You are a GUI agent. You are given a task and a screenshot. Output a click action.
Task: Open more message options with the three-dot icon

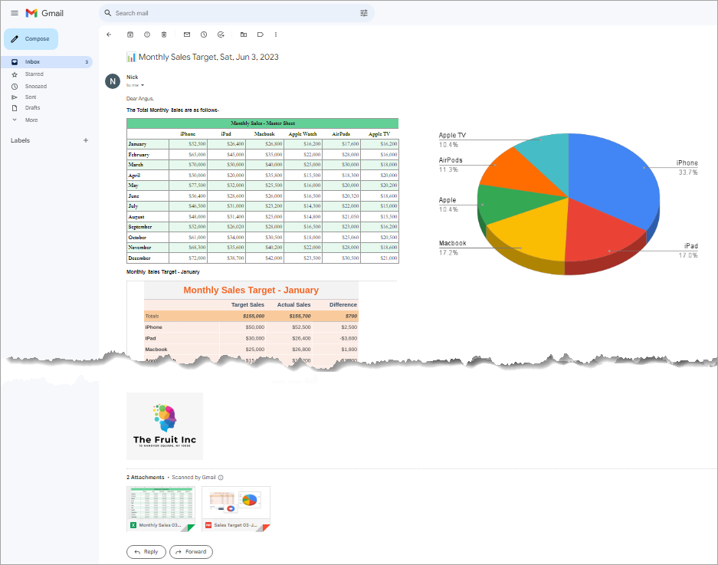tap(275, 34)
